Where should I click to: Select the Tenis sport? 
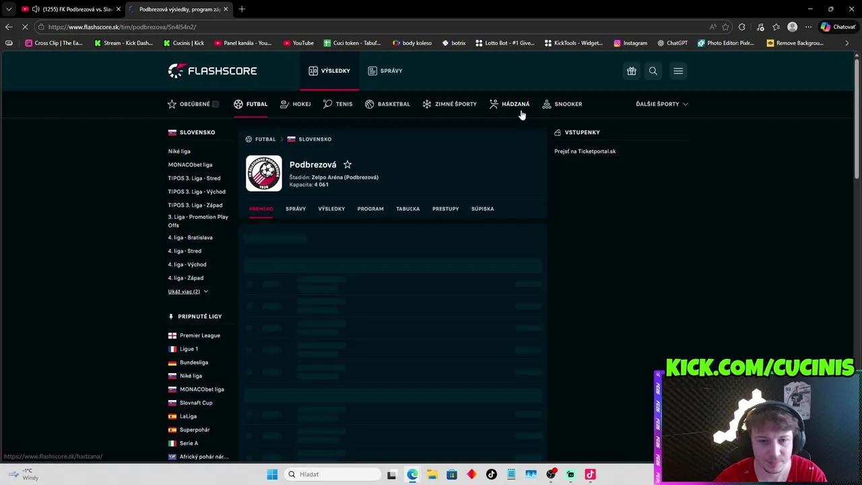(x=337, y=104)
